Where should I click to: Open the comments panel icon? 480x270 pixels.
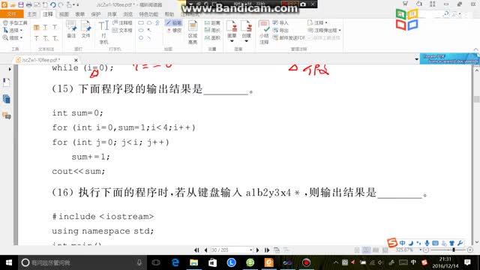pos(7,115)
